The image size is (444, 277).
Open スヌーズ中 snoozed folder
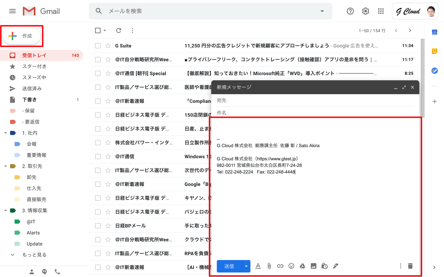click(x=42, y=78)
